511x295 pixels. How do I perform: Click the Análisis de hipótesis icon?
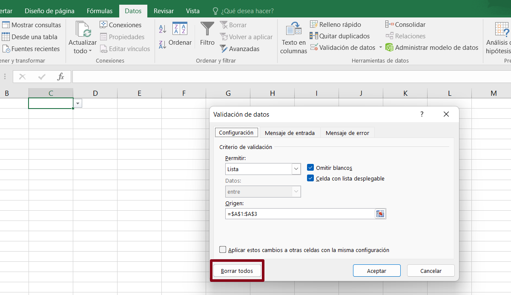[503, 29]
